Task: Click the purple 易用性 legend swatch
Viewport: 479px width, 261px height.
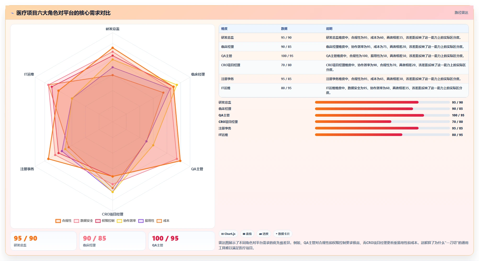Action: 141,221
